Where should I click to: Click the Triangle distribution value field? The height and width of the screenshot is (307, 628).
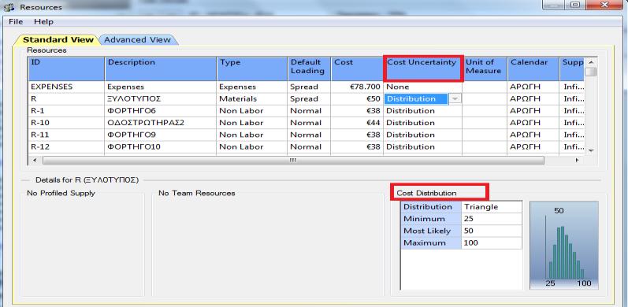click(x=492, y=207)
